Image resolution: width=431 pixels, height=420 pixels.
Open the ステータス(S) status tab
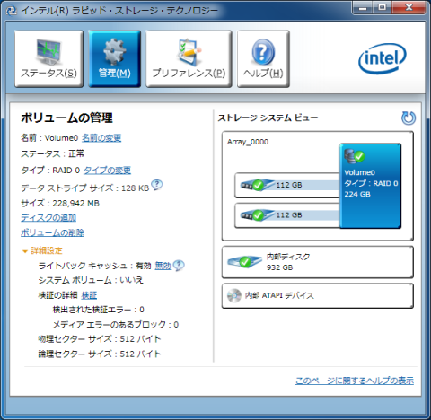click(48, 58)
